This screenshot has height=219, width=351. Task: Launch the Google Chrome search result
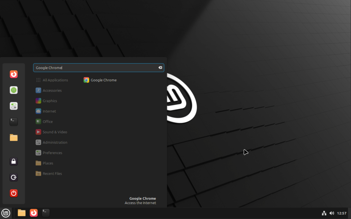click(x=100, y=80)
